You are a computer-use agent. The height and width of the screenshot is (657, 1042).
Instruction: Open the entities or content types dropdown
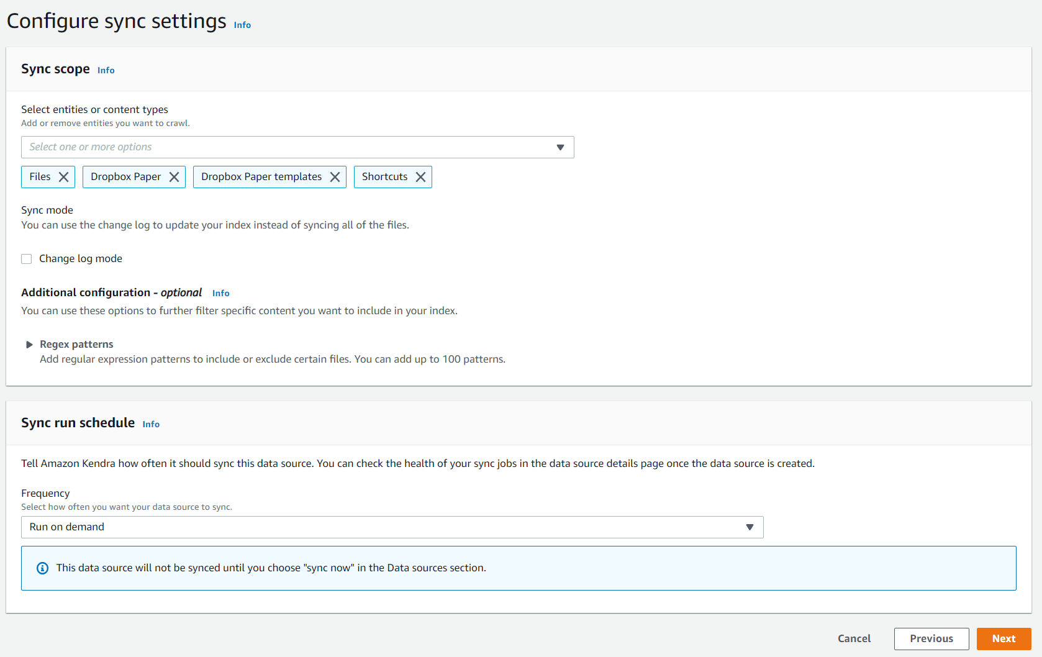pos(297,147)
